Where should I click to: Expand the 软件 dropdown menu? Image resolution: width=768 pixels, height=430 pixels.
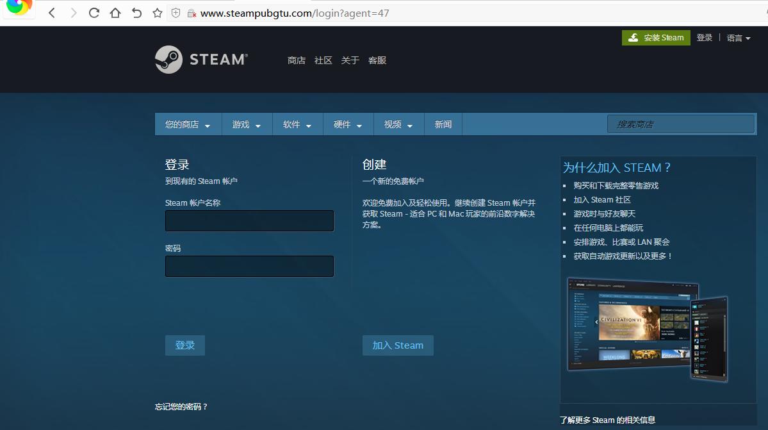[x=297, y=124]
